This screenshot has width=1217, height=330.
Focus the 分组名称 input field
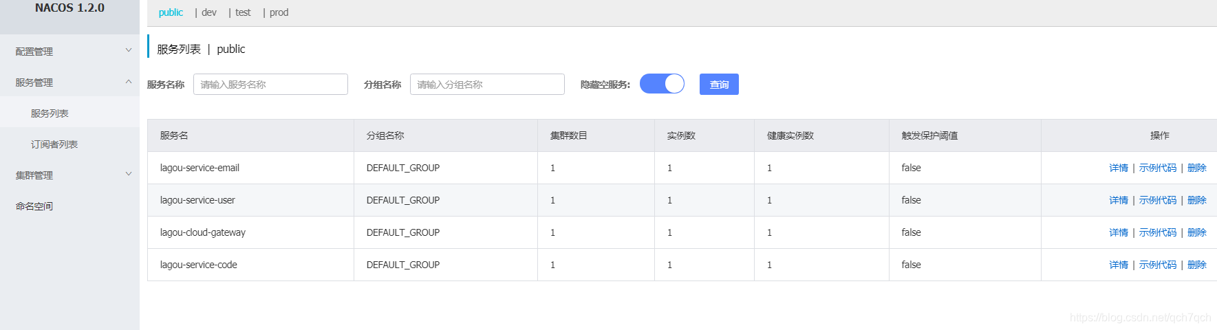487,84
